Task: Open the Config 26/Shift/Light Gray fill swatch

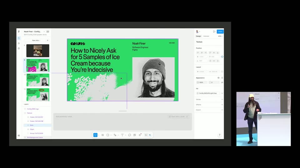Action: [197, 93]
